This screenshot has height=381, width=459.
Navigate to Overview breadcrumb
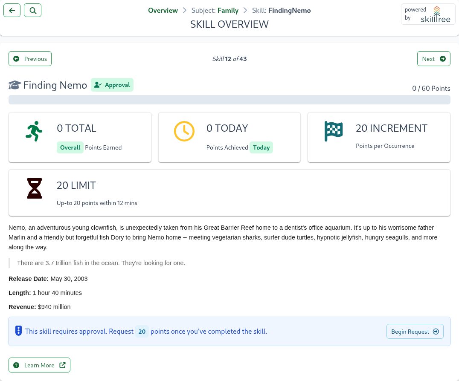[163, 11]
